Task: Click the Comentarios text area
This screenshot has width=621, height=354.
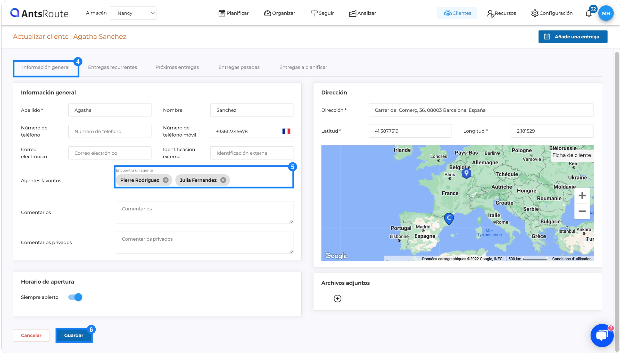Action: click(x=204, y=212)
